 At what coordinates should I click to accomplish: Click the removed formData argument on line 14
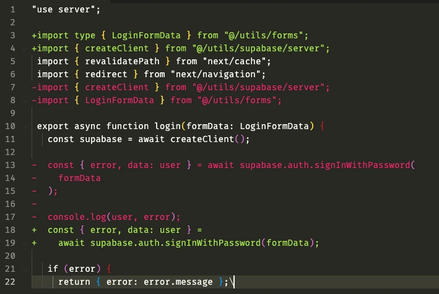pyautogui.click(x=79, y=178)
